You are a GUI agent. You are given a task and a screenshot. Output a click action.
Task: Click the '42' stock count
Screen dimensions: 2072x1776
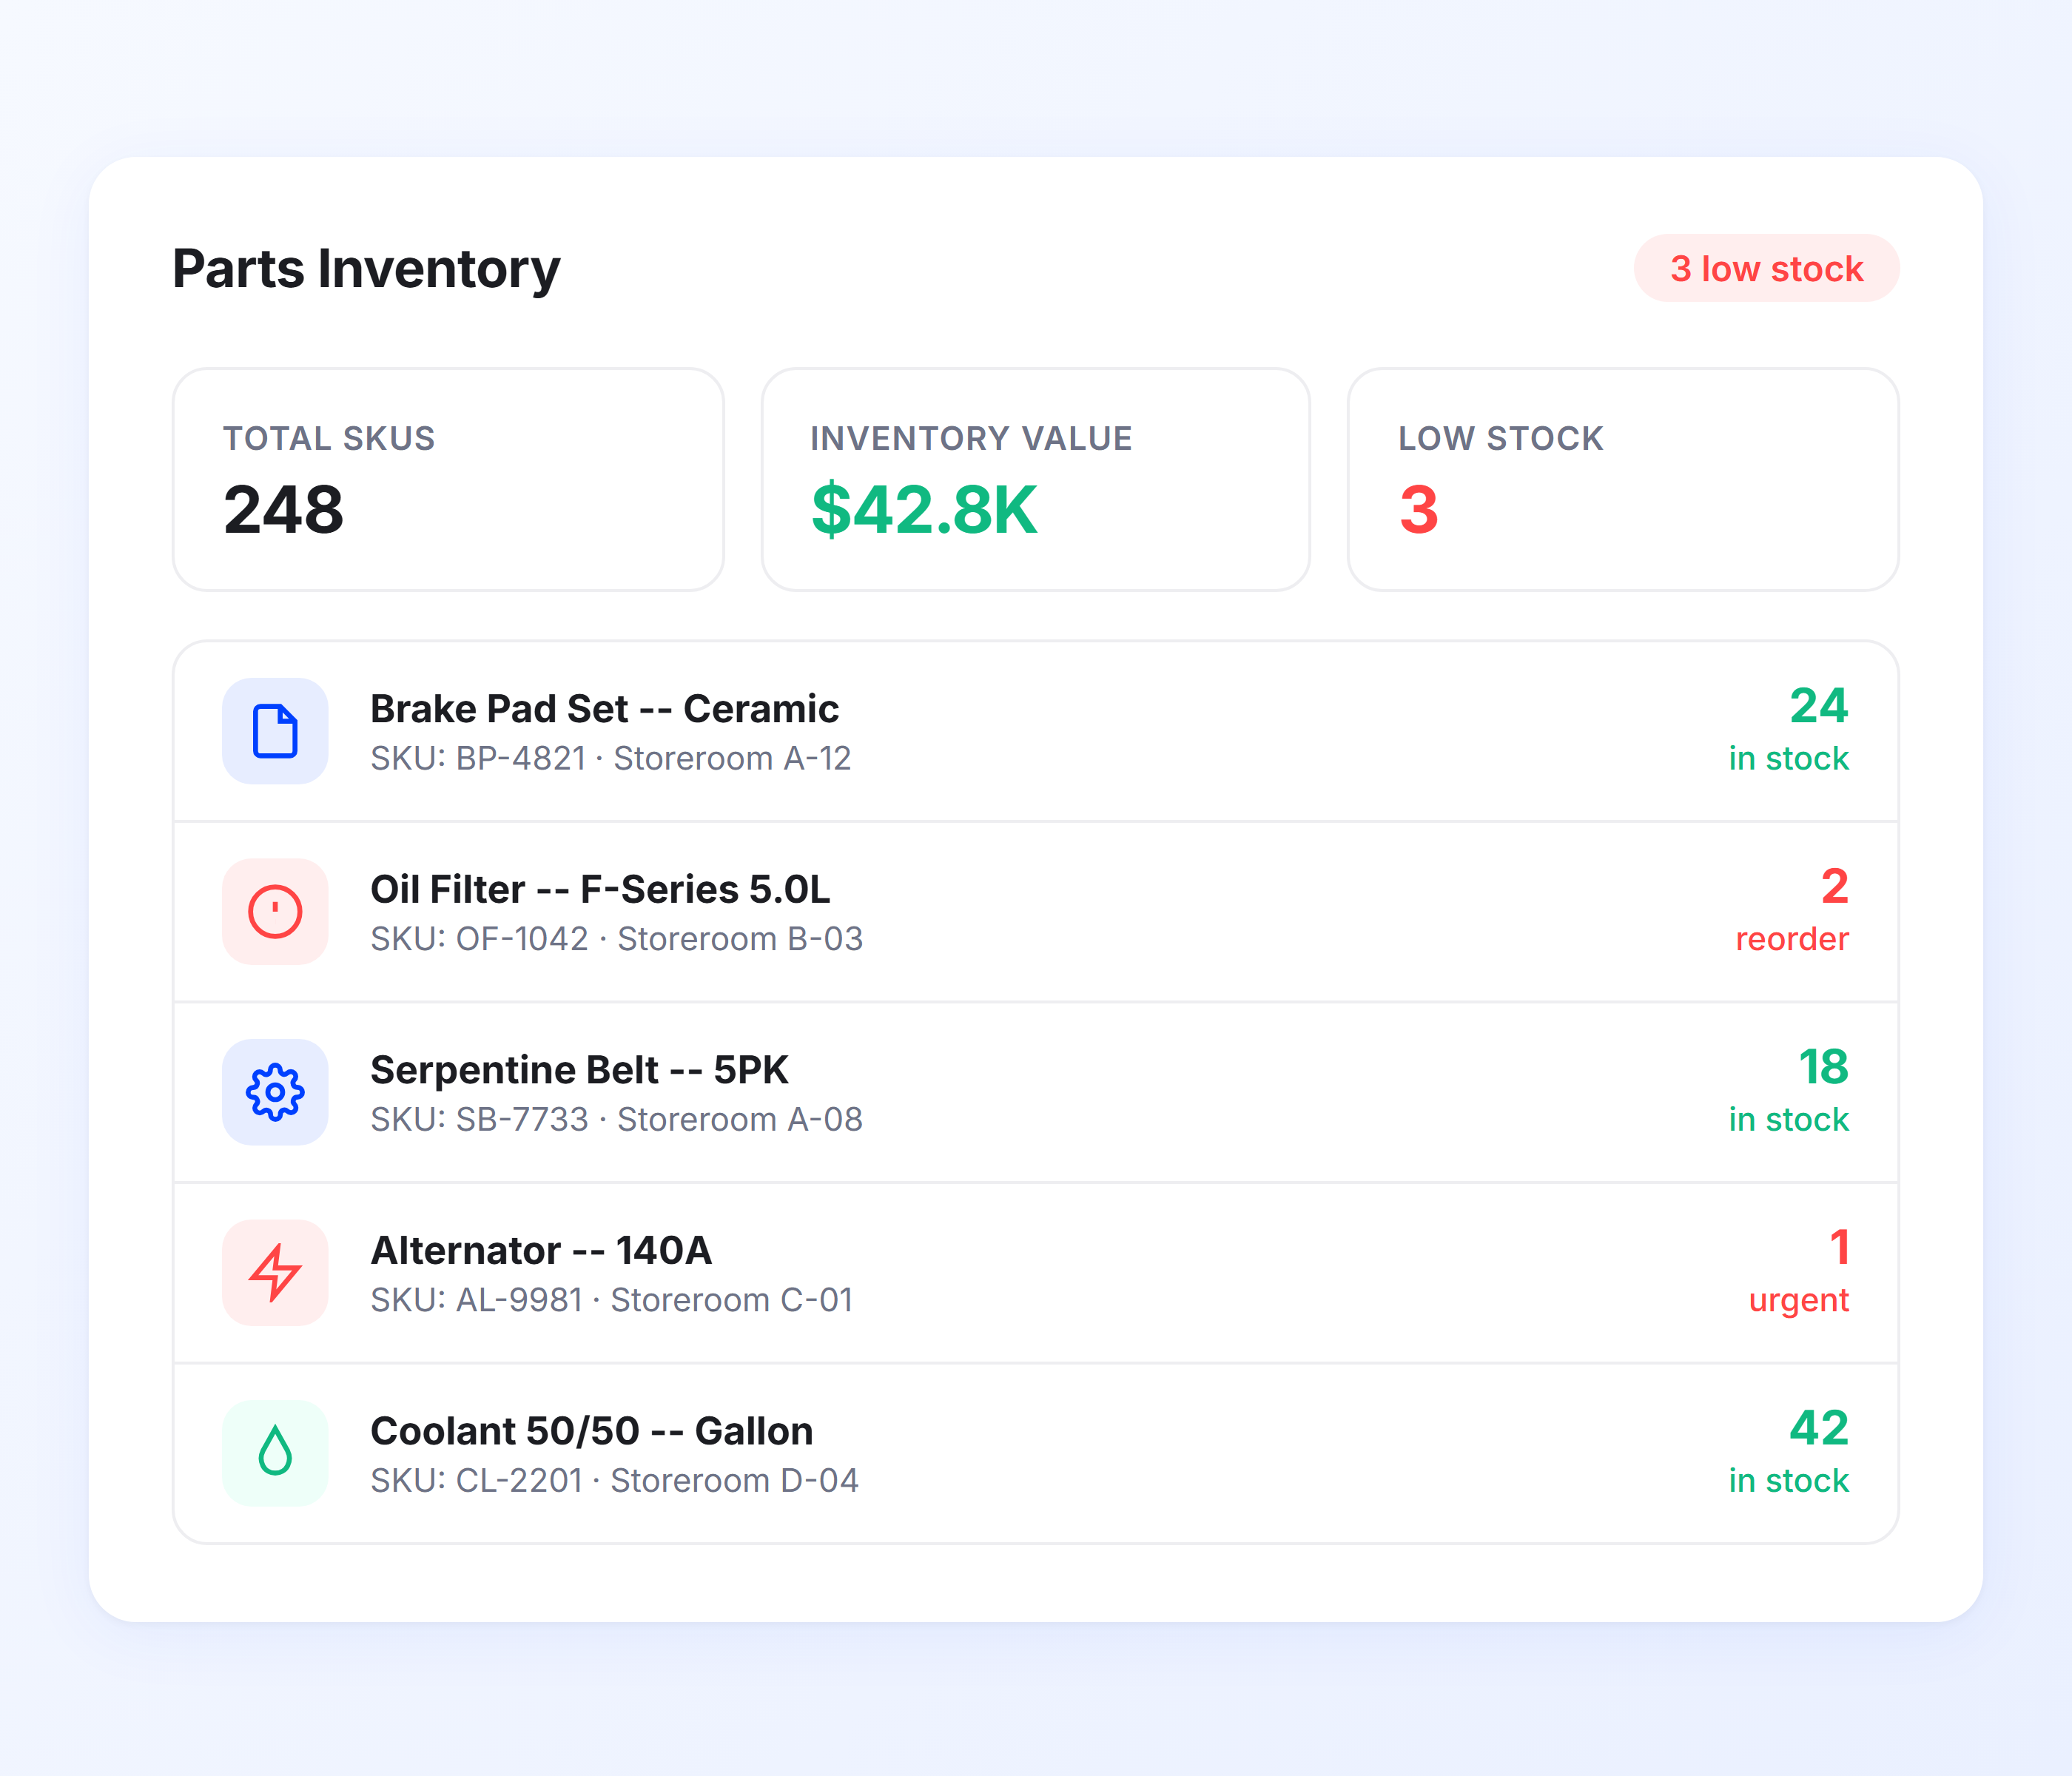(x=1819, y=1427)
